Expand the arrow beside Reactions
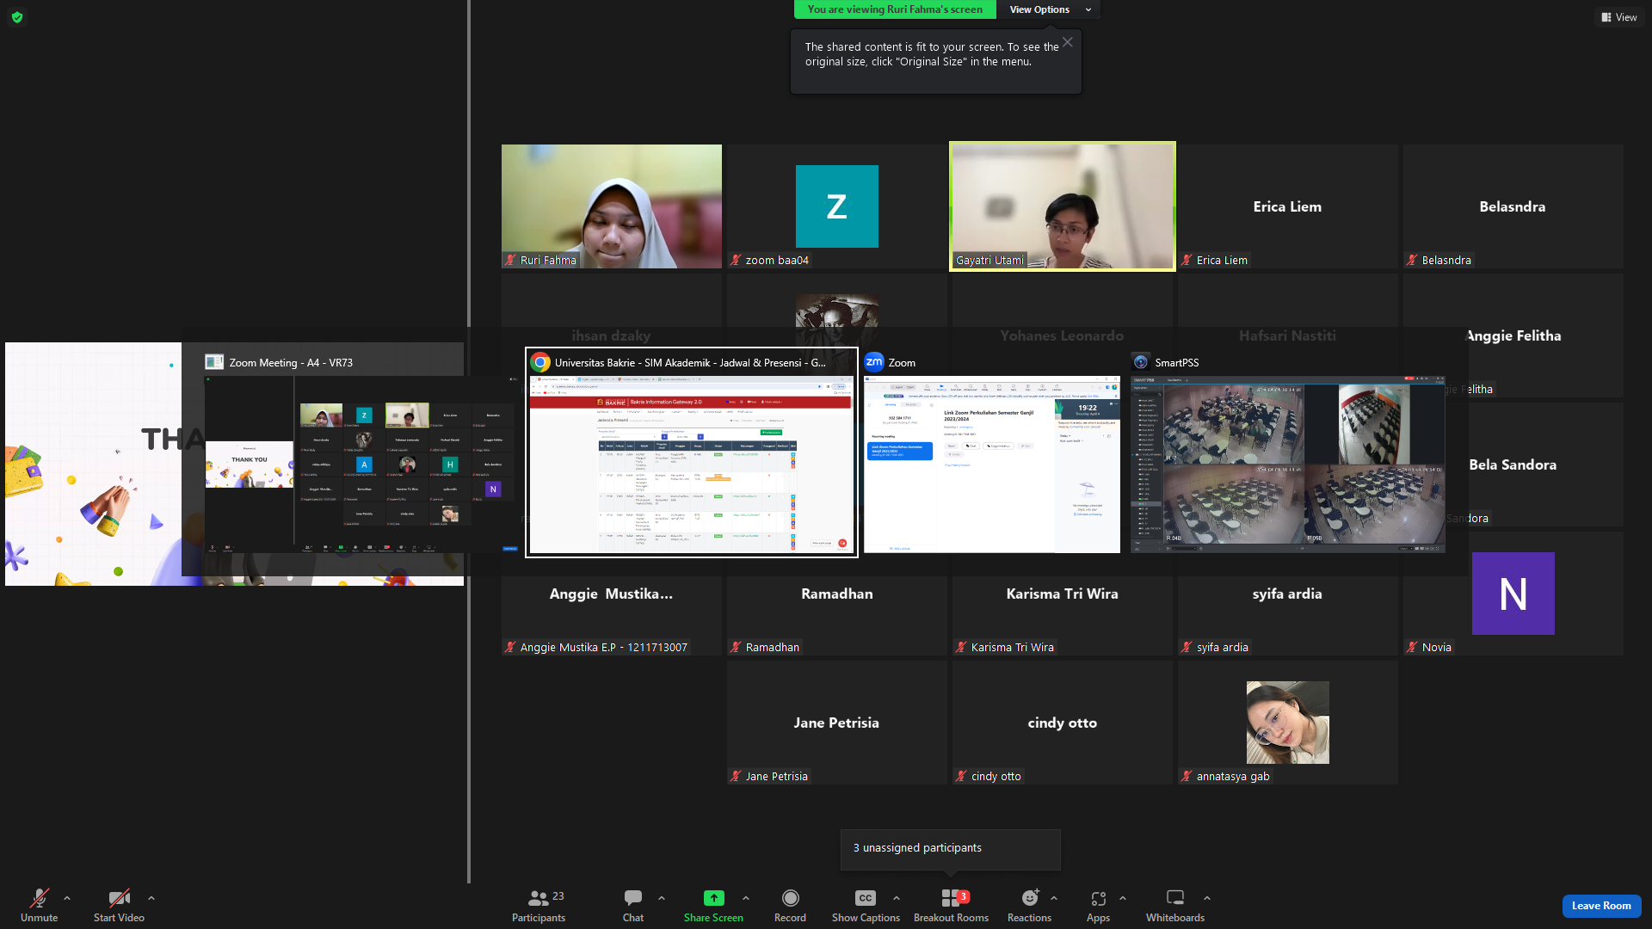 (x=1054, y=898)
